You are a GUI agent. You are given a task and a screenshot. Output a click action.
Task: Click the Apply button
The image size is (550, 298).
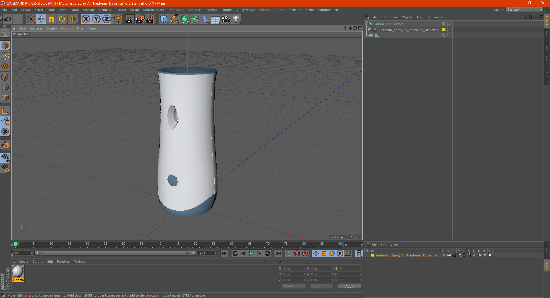coord(349,287)
